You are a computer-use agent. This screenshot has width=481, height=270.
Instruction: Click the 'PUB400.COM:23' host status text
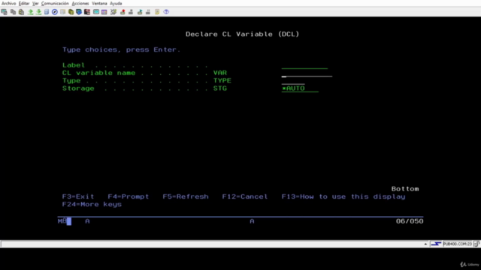[458, 244]
